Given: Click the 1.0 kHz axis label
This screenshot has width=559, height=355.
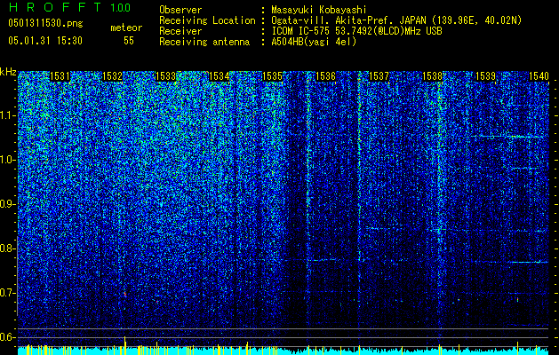Looking at the screenshot, I should click(8, 160).
